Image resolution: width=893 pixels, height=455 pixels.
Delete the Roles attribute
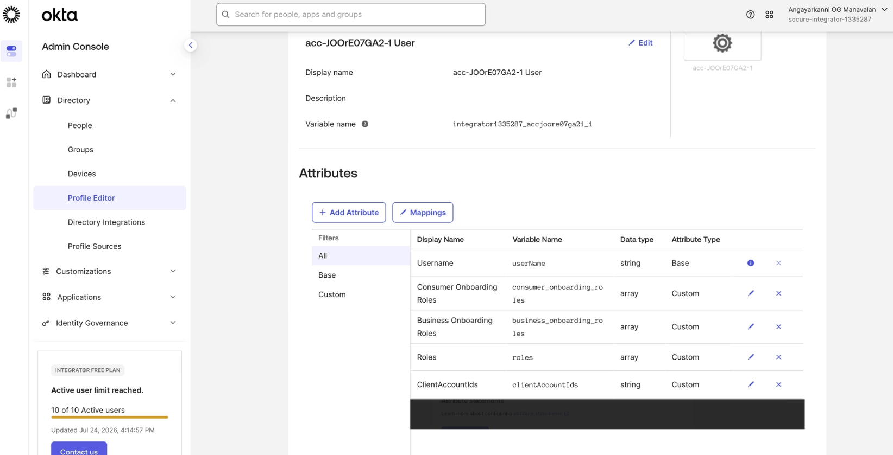coord(778,357)
